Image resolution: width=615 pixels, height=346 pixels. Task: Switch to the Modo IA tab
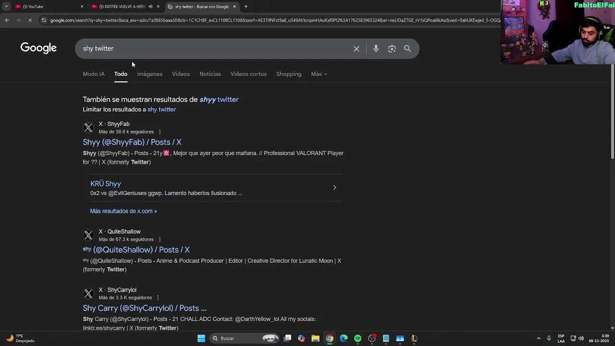pos(94,74)
